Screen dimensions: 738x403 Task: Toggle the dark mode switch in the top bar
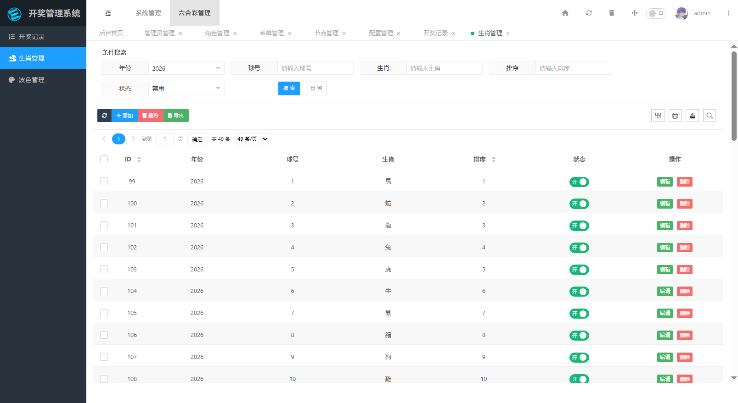(x=656, y=13)
